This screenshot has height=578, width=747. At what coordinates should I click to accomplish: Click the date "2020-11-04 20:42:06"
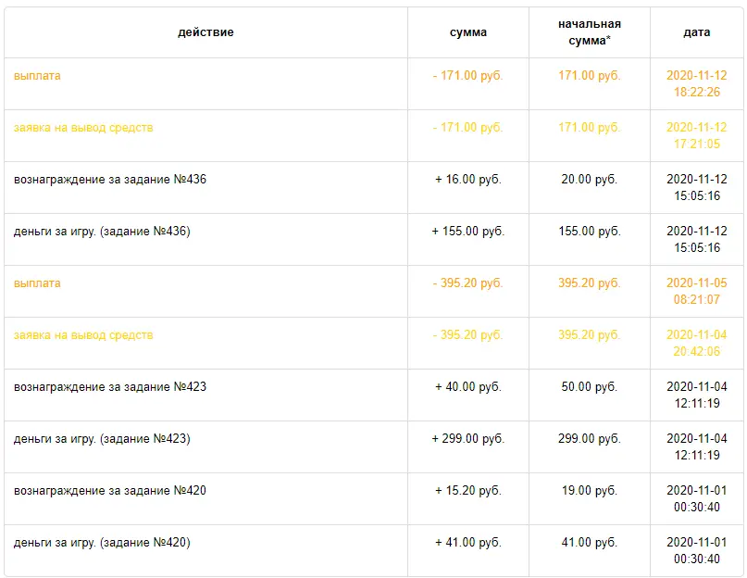coord(696,344)
